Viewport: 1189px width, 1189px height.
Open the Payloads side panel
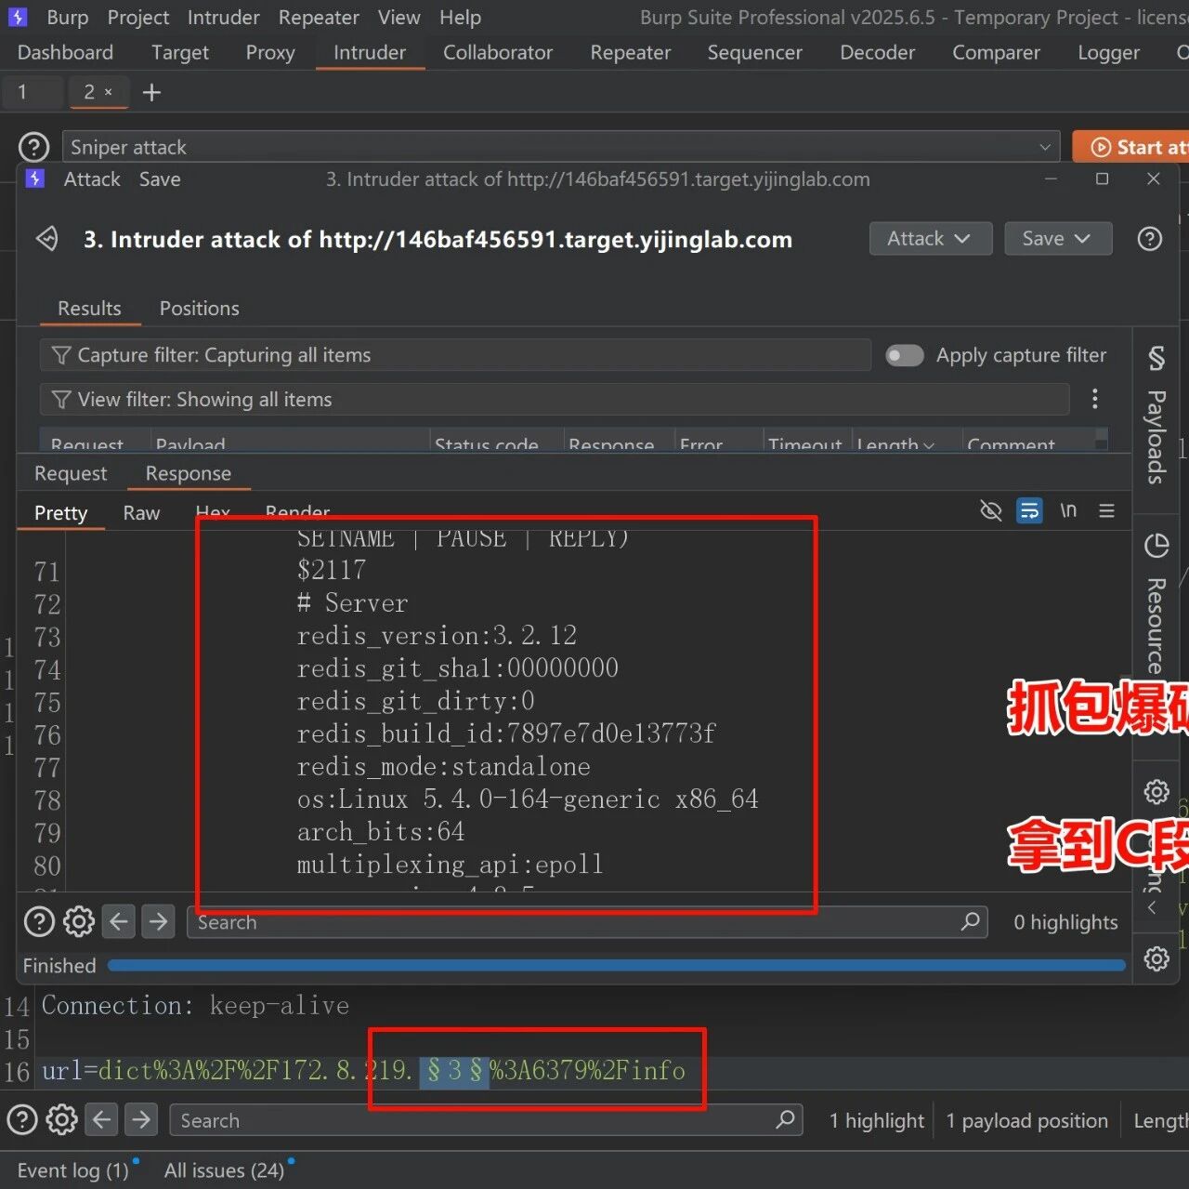point(1156,416)
